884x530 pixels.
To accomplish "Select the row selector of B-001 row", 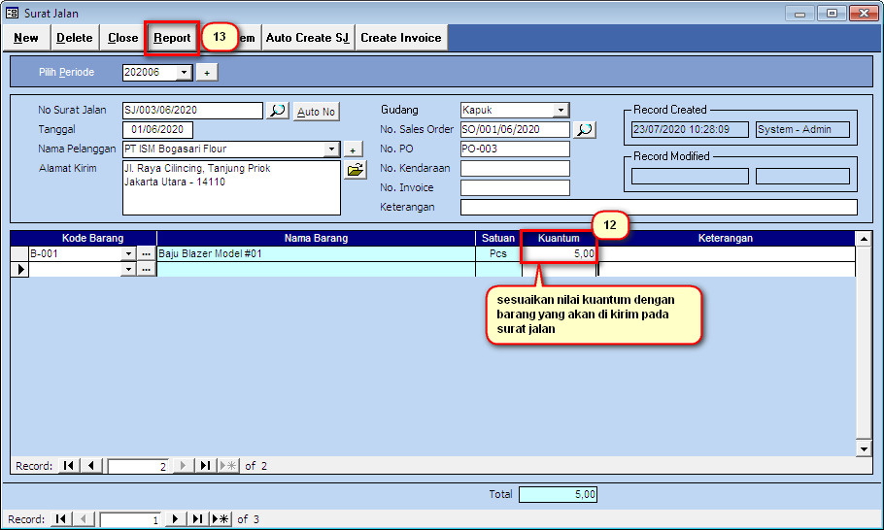I will (19, 254).
